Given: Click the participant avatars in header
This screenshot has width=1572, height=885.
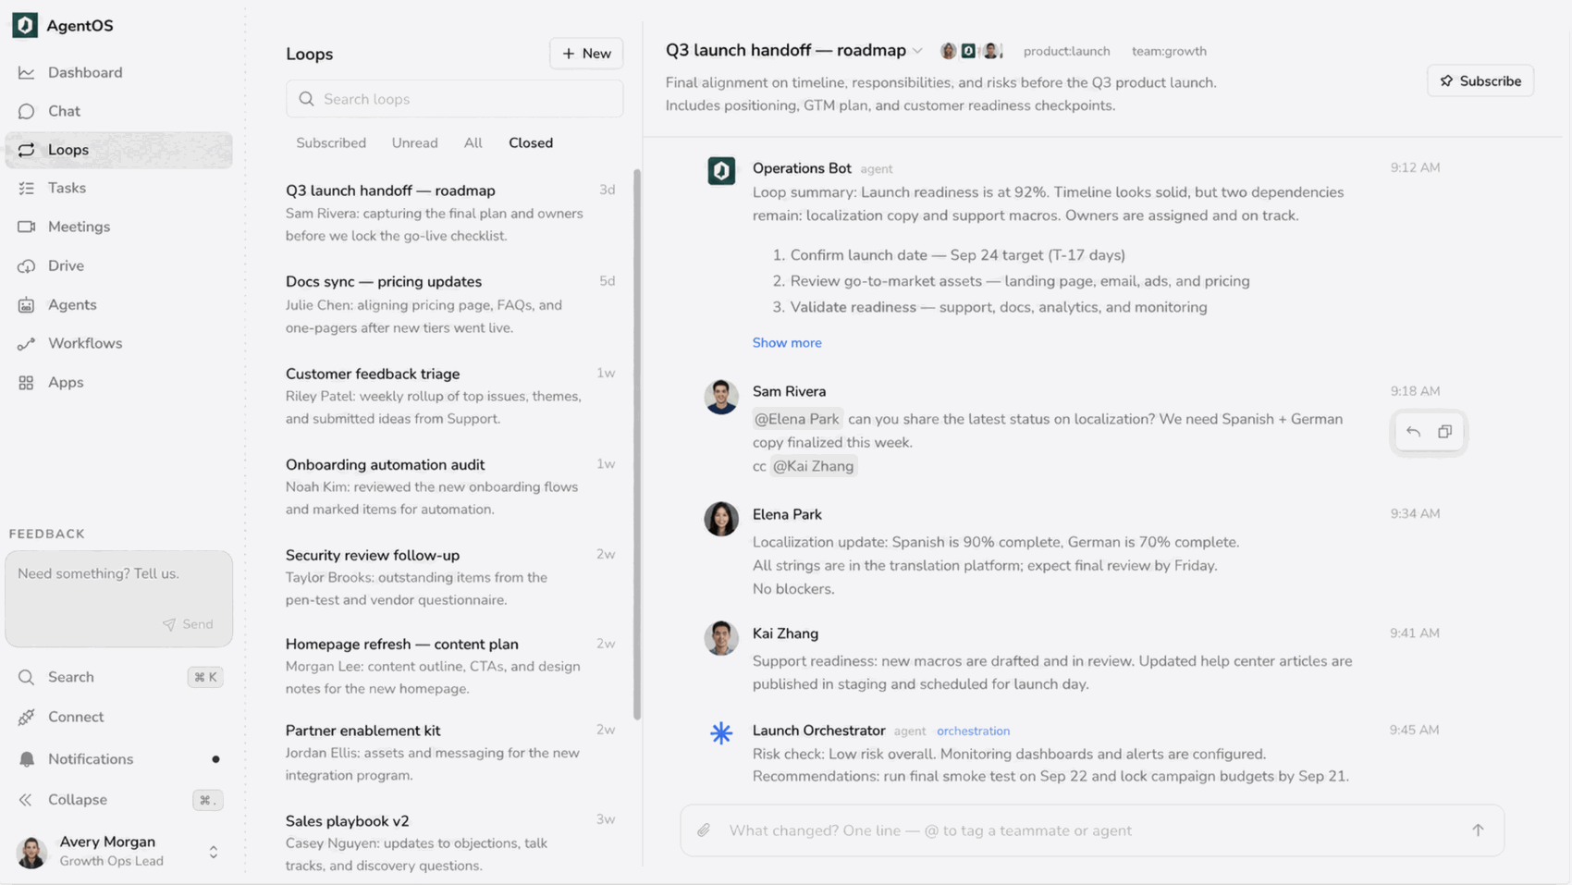Looking at the screenshot, I should pos(971,51).
